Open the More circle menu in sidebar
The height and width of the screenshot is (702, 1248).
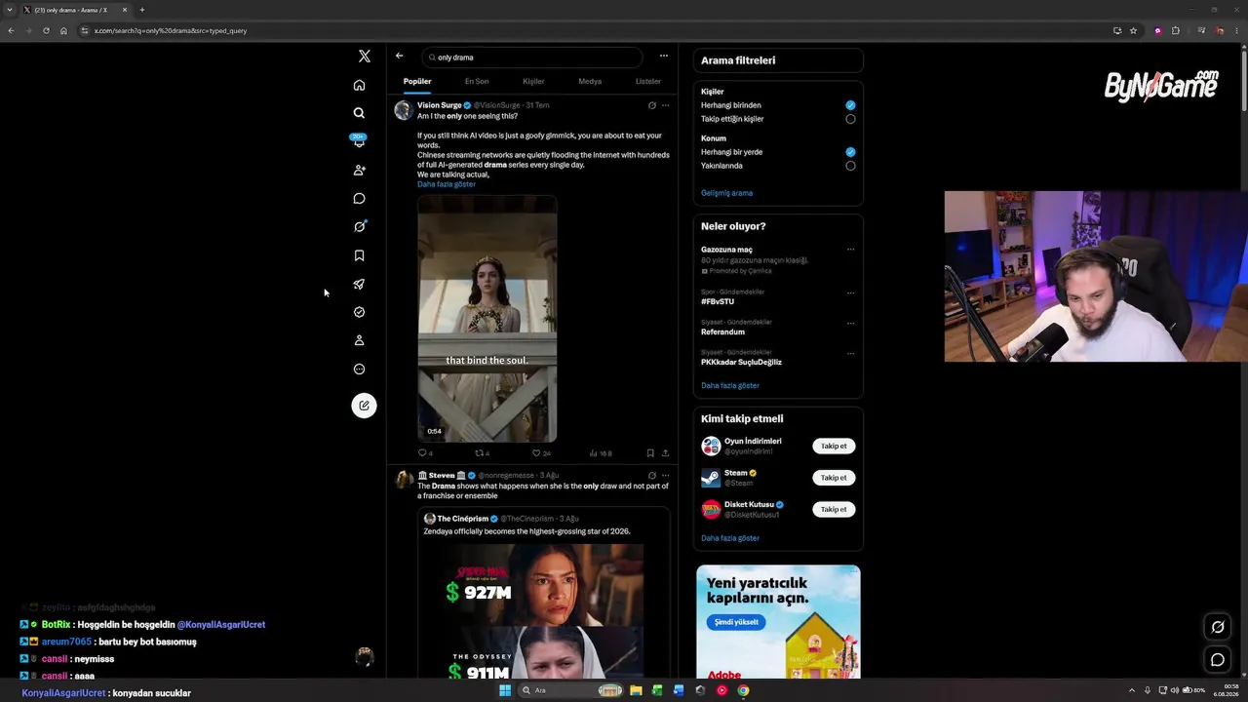point(359,369)
